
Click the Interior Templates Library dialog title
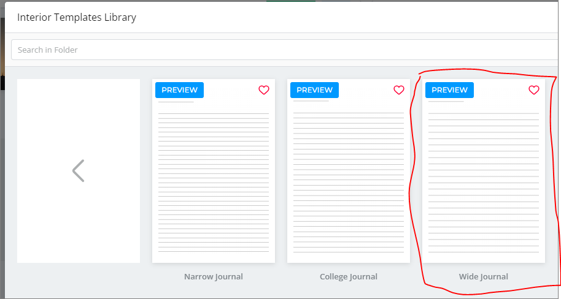point(77,17)
